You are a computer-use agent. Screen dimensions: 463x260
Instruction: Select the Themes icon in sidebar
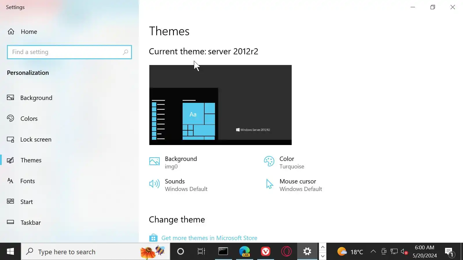pos(10,160)
